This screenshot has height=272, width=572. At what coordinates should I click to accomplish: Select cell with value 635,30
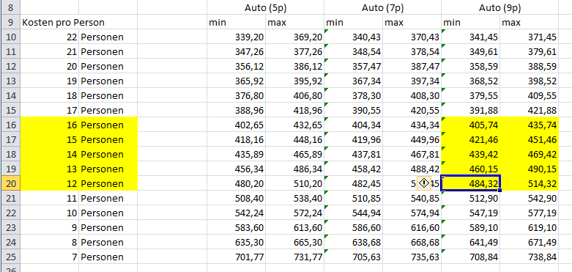click(236, 242)
